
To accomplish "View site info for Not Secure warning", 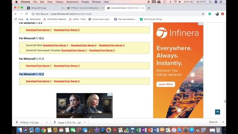I will 40,14.
